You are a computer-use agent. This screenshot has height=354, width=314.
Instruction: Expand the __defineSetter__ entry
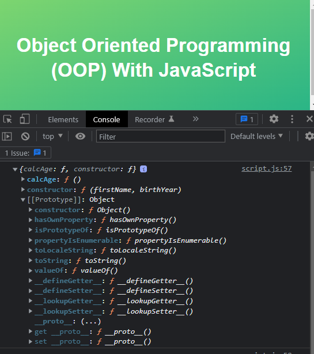click(30, 291)
